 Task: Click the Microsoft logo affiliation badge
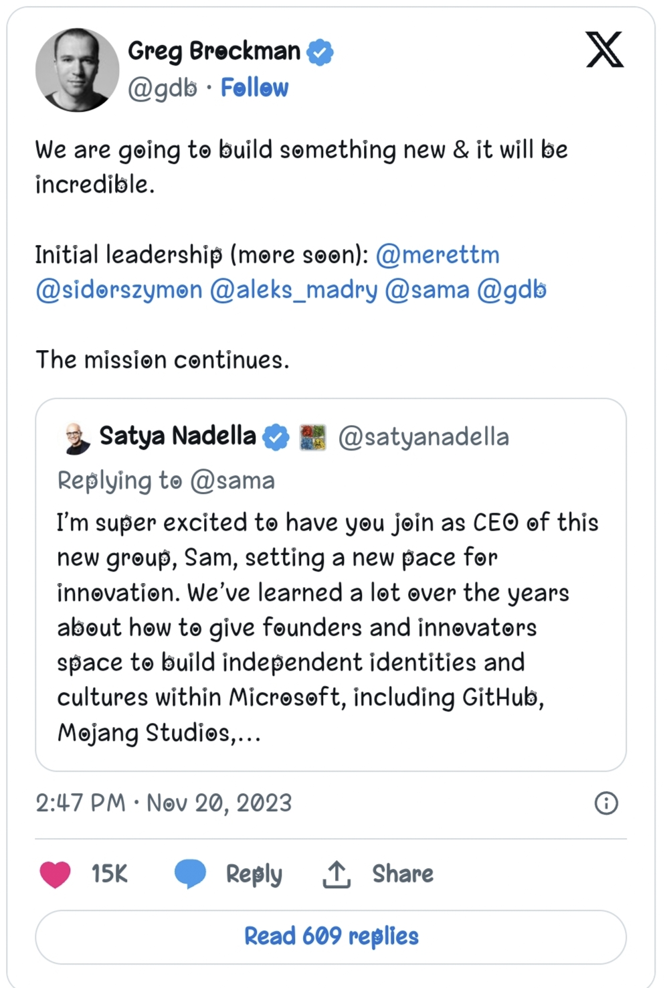pos(312,438)
